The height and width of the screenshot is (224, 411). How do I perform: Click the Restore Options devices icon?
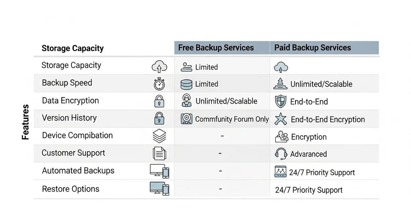pyautogui.click(x=159, y=189)
